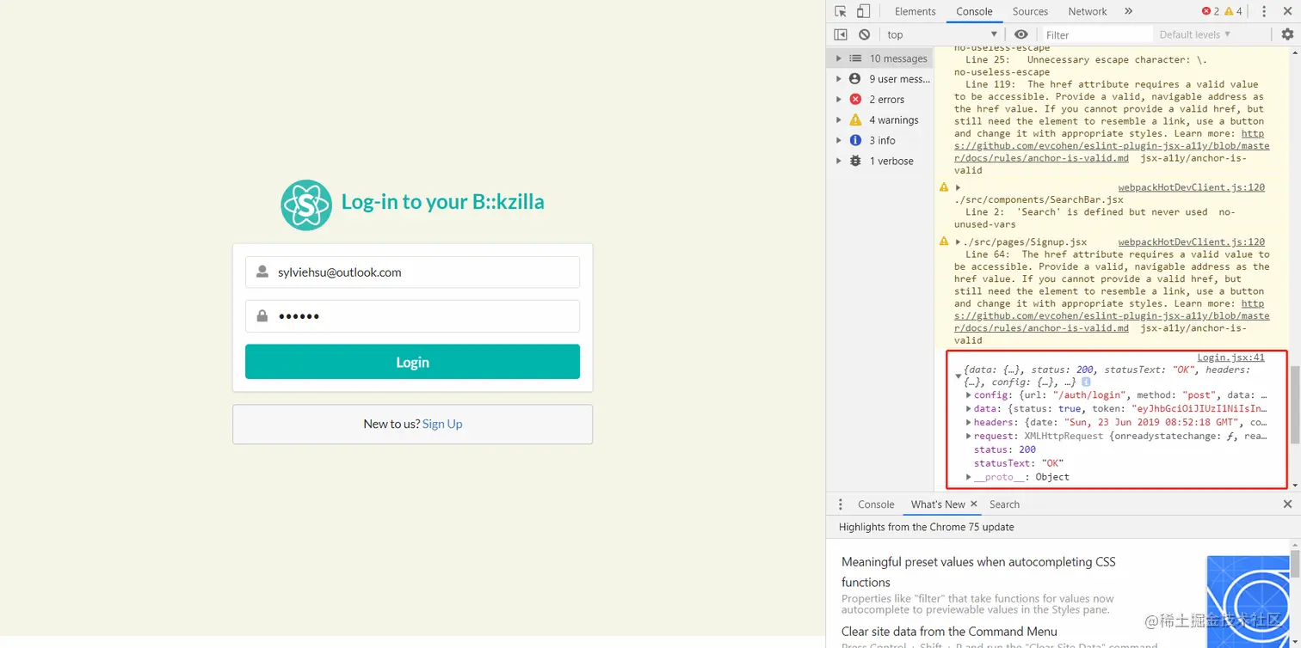Open the Sources tab

click(1030, 11)
